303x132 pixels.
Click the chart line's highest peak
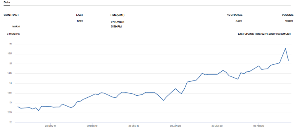coord(285,49)
